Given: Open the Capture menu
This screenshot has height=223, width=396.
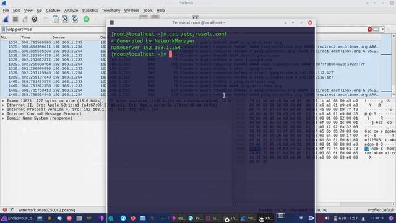Looking at the screenshot, I should 53,11.
